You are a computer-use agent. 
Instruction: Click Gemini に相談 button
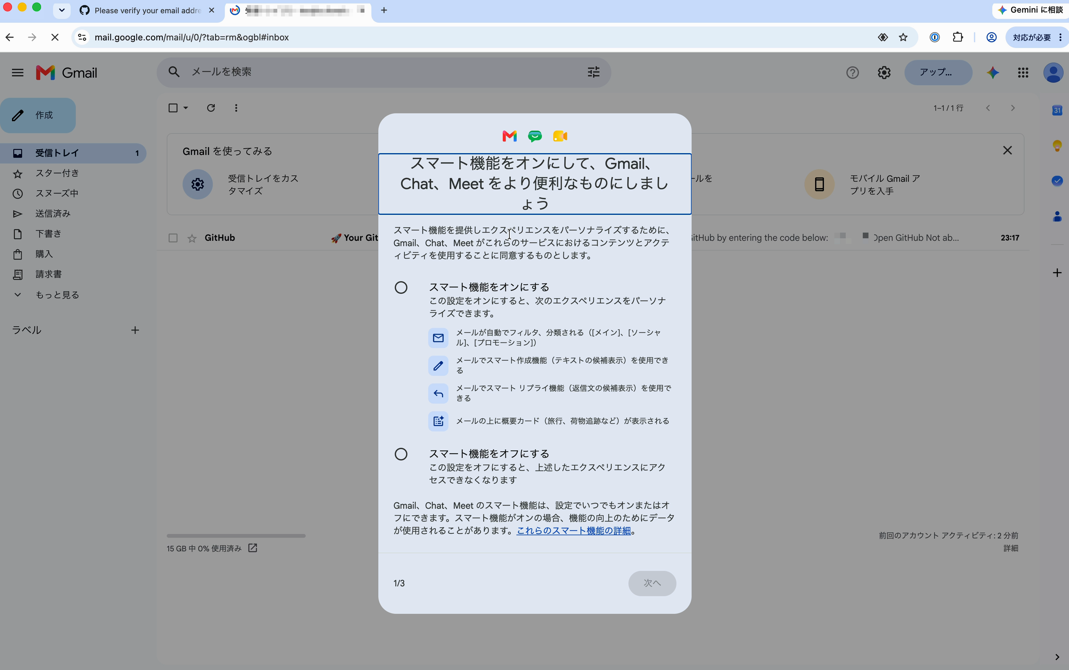click(1031, 10)
